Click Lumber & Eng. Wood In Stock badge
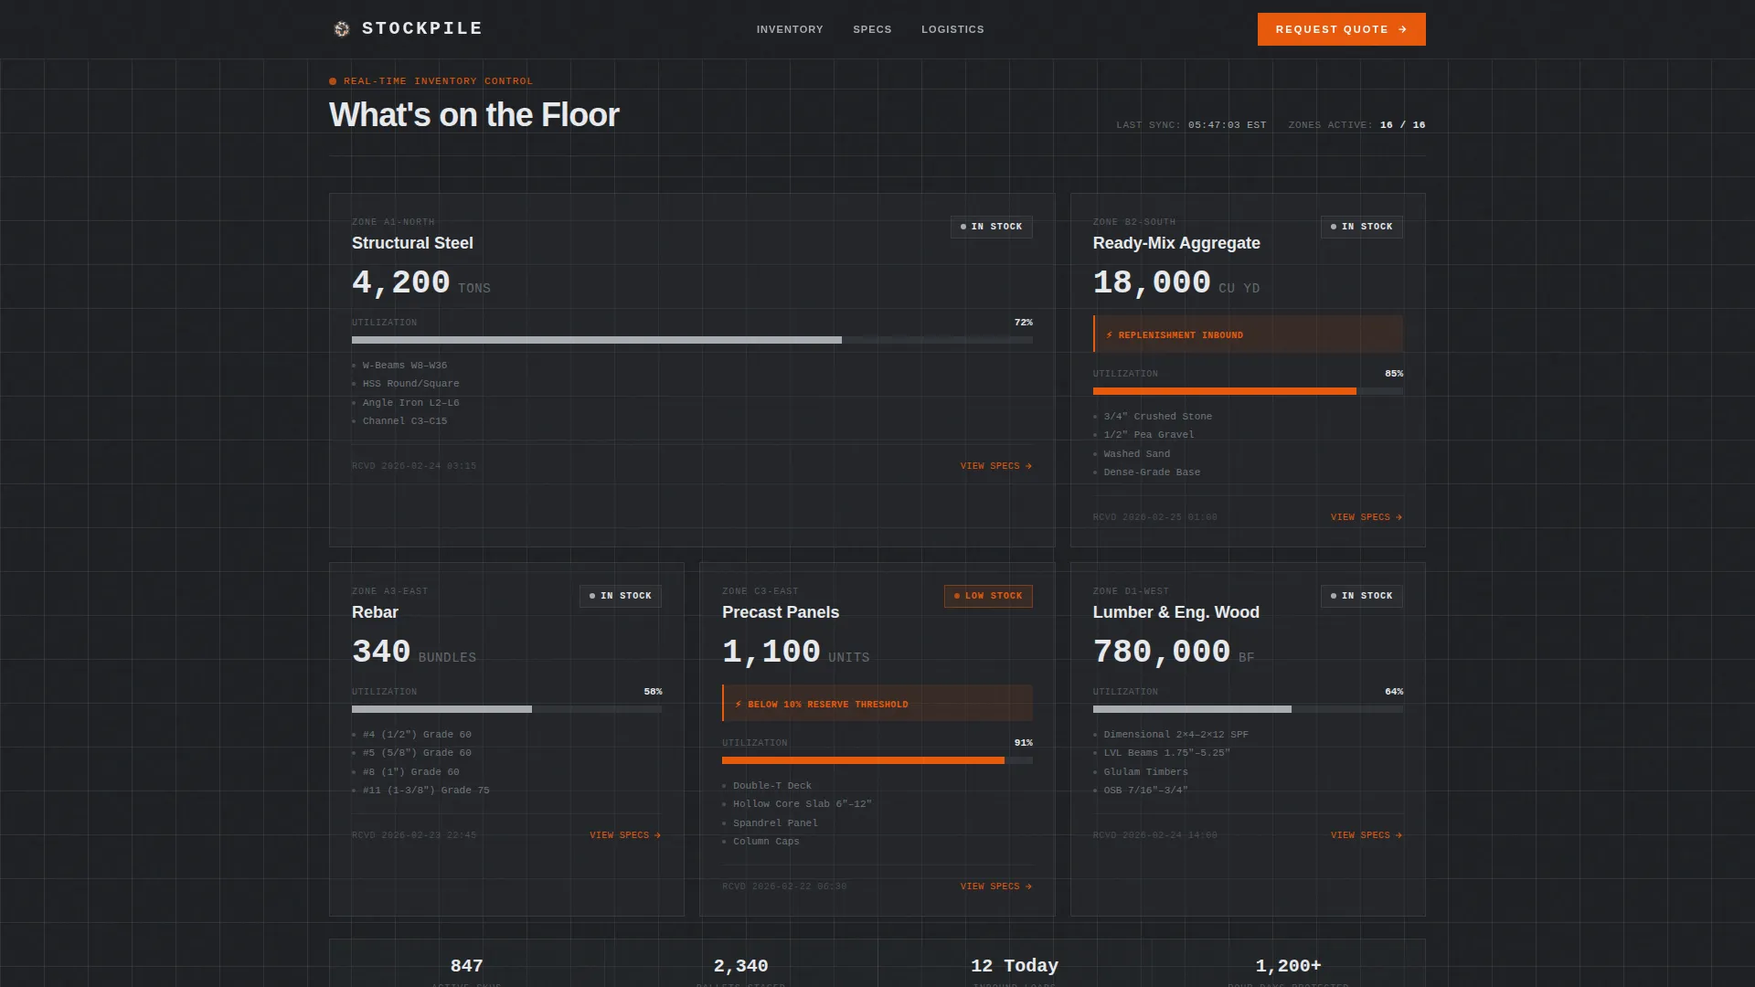Viewport: 1755px width, 987px height. tap(1361, 596)
